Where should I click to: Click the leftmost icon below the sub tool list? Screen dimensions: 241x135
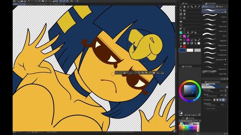tap(222, 79)
